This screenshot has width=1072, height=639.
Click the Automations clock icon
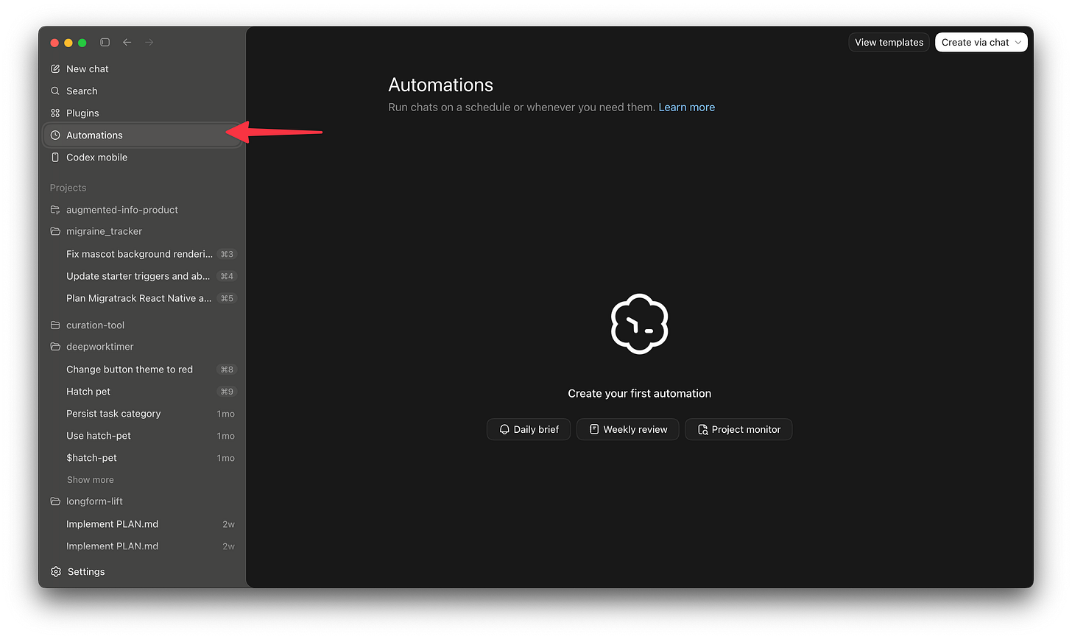click(x=55, y=135)
